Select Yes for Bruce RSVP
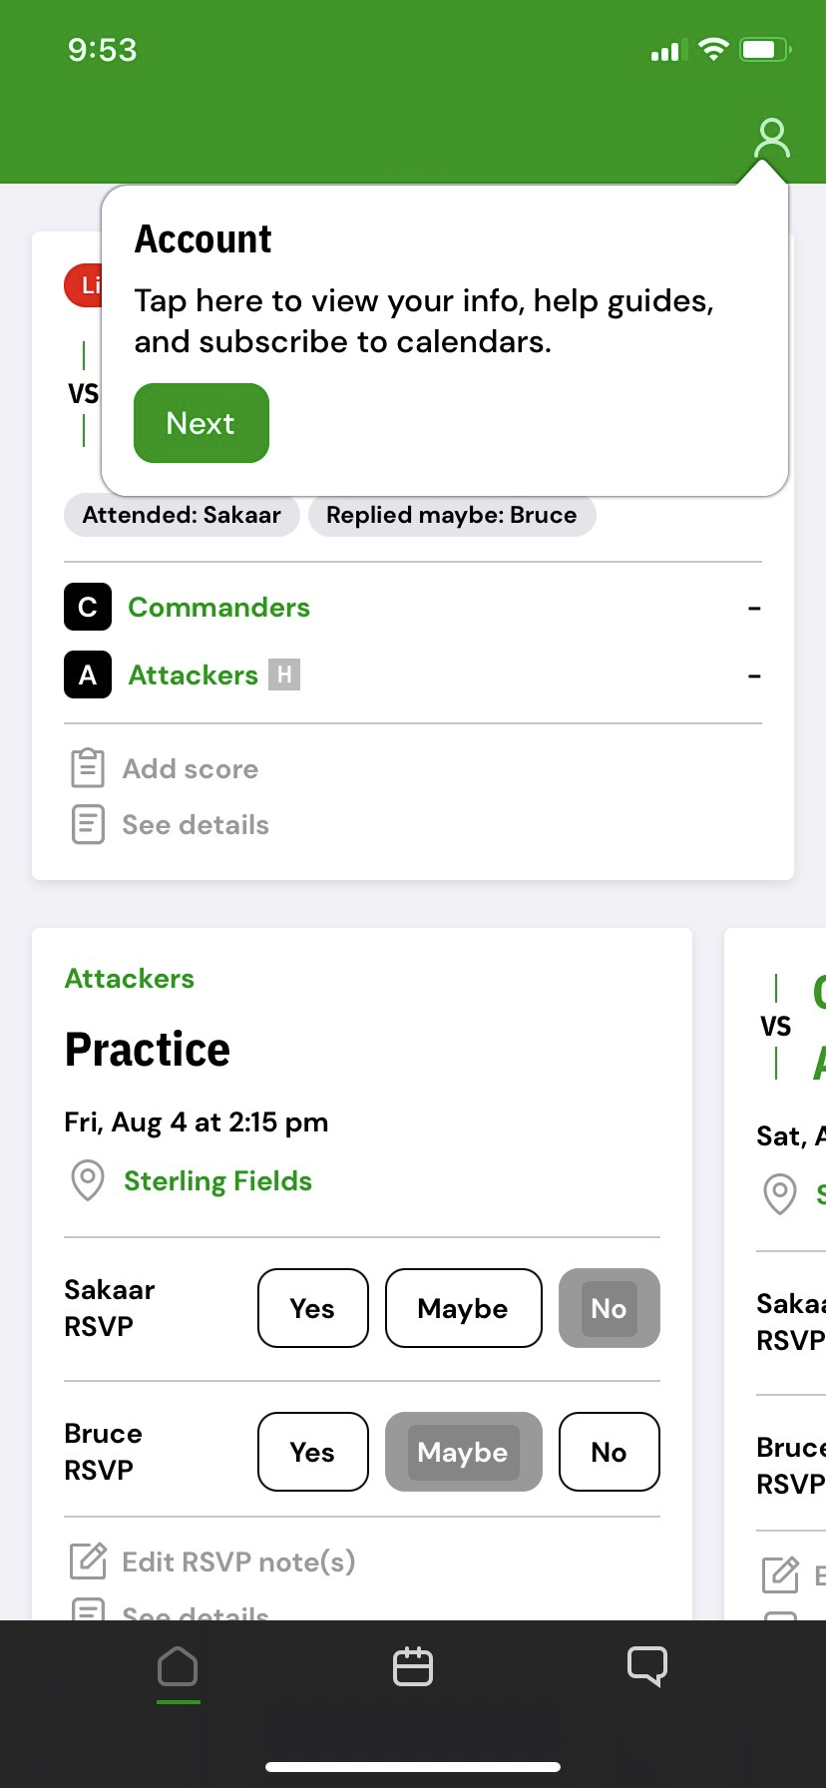 [x=313, y=1452]
